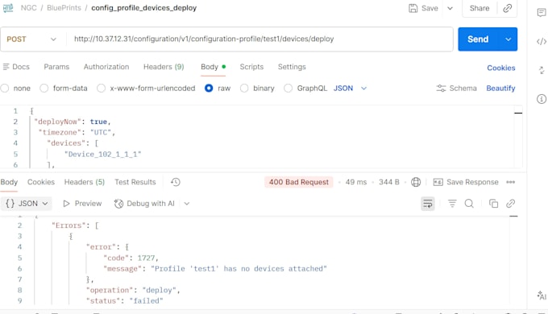Viewport: 548px width, 314px height.
Task: Select the GraphQL body type
Action: tap(288, 89)
